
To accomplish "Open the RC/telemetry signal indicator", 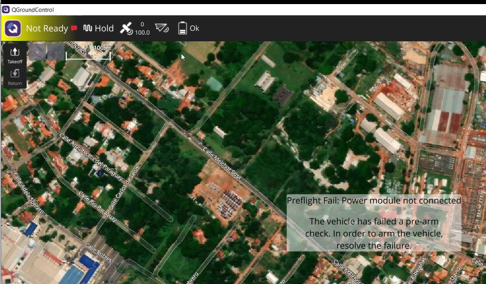I will click(x=162, y=28).
